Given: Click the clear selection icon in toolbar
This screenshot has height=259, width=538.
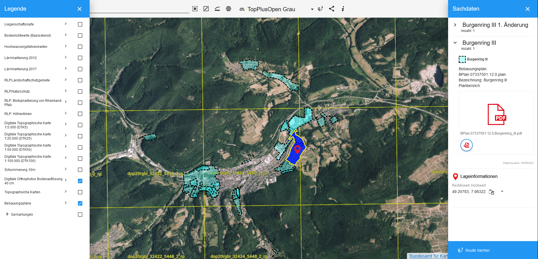Looking at the screenshot, I should click(195, 9).
